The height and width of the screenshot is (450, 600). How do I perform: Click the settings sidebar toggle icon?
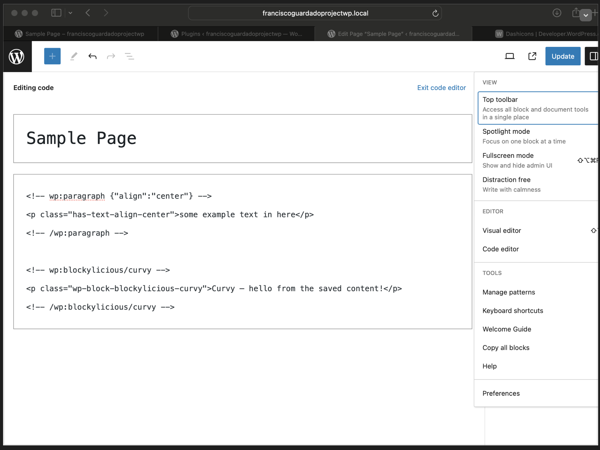click(593, 56)
